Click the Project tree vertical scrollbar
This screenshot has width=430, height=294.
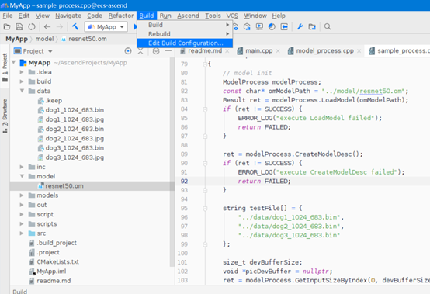coord(172,161)
